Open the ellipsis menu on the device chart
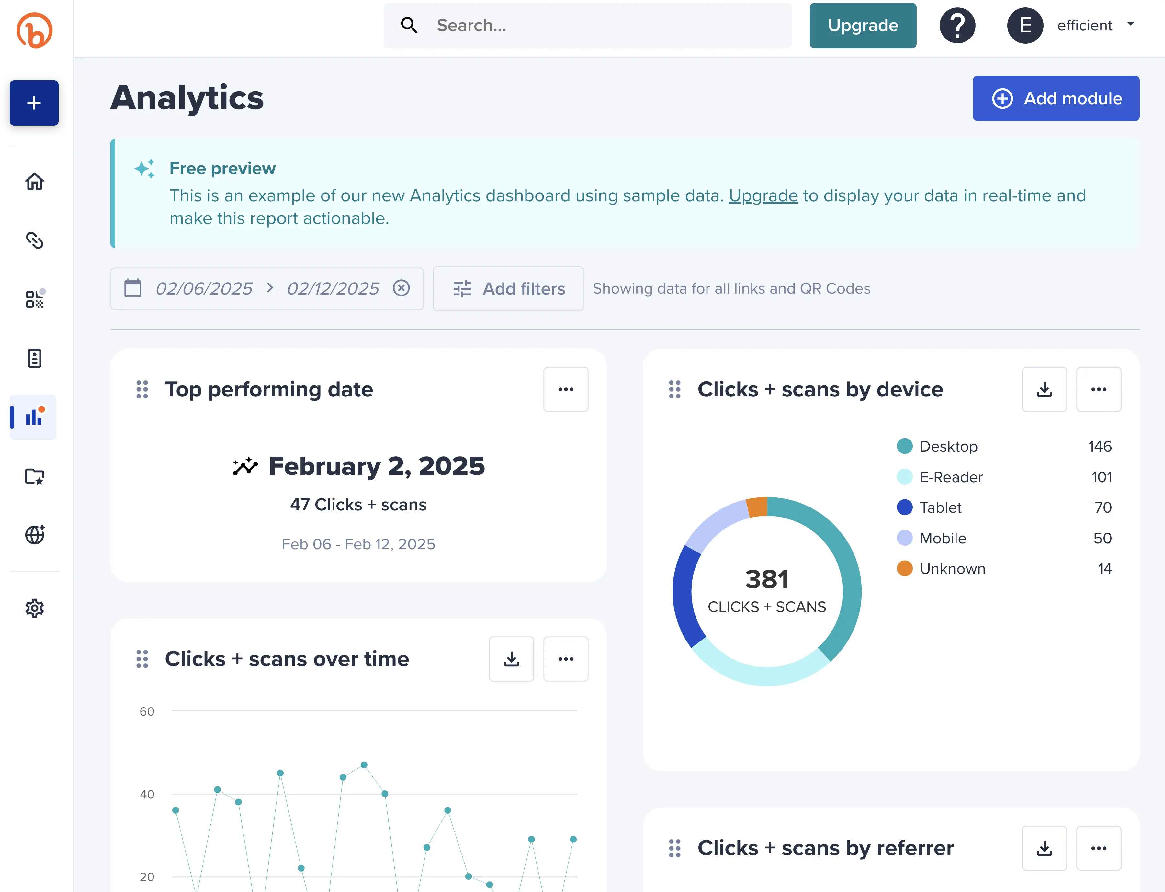This screenshot has height=892, width=1165. (x=1099, y=389)
